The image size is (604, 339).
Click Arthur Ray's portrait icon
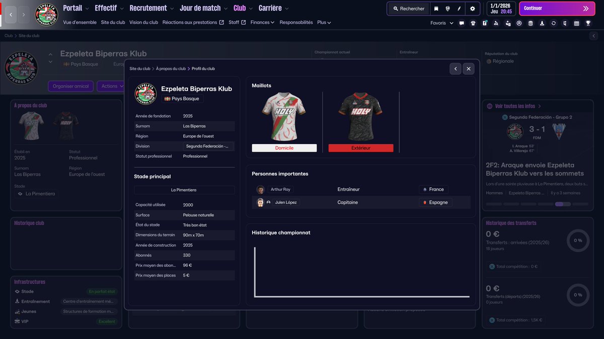260,190
